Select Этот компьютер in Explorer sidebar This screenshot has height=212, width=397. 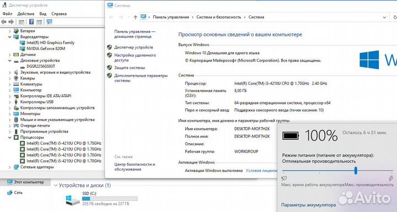tap(25, 182)
